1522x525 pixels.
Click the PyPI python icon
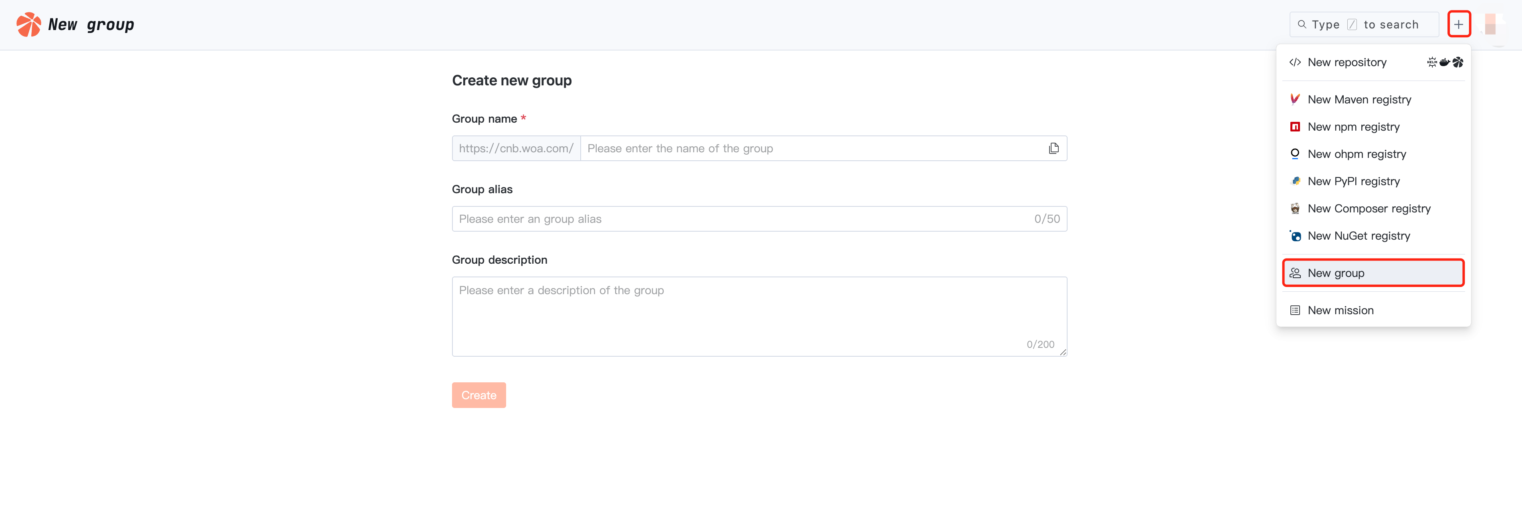(1294, 181)
